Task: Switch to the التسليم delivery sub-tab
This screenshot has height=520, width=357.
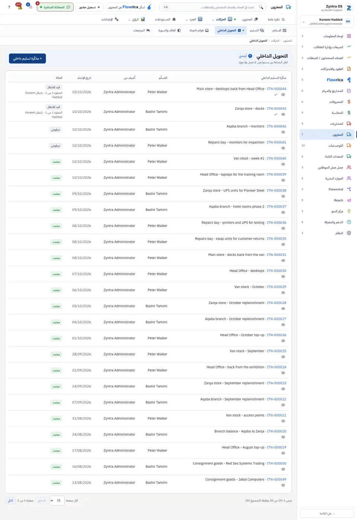Action: pyautogui.click(x=257, y=31)
